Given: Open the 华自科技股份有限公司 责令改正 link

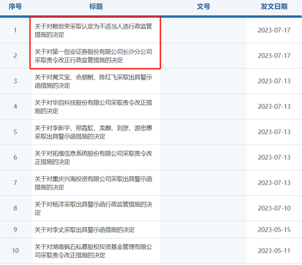Looking at the screenshot, I should [93, 106].
